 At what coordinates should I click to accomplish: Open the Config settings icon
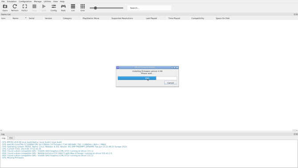click(x=53, y=8)
